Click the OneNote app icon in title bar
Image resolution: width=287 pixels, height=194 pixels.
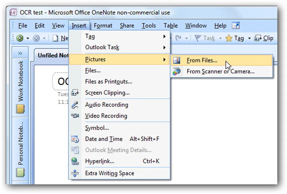(x=13, y=12)
